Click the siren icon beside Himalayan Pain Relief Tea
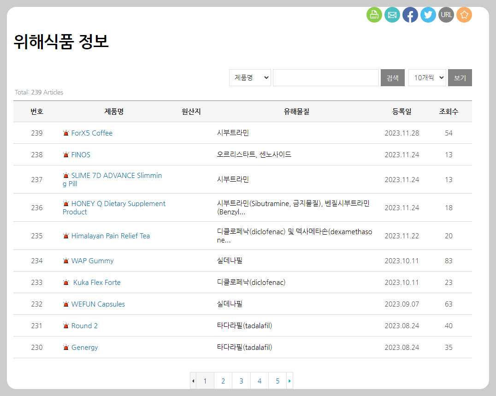This screenshot has height=396, width=496. click(x=66, y=236)
